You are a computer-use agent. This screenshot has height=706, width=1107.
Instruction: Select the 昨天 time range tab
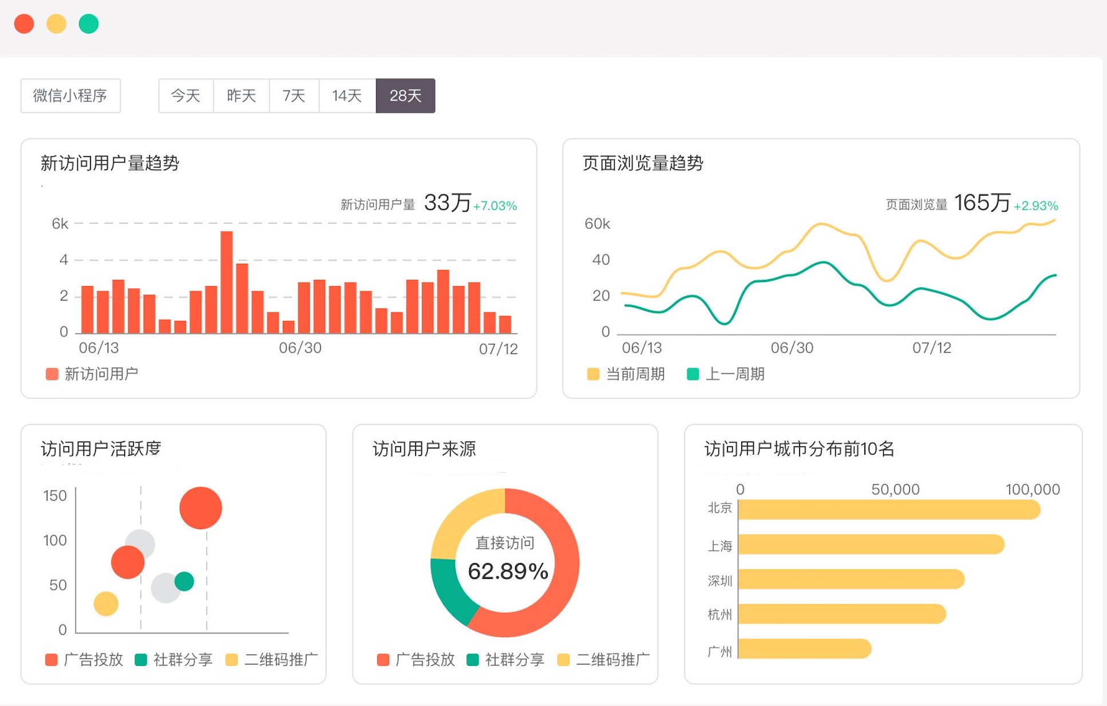[241, 96]
